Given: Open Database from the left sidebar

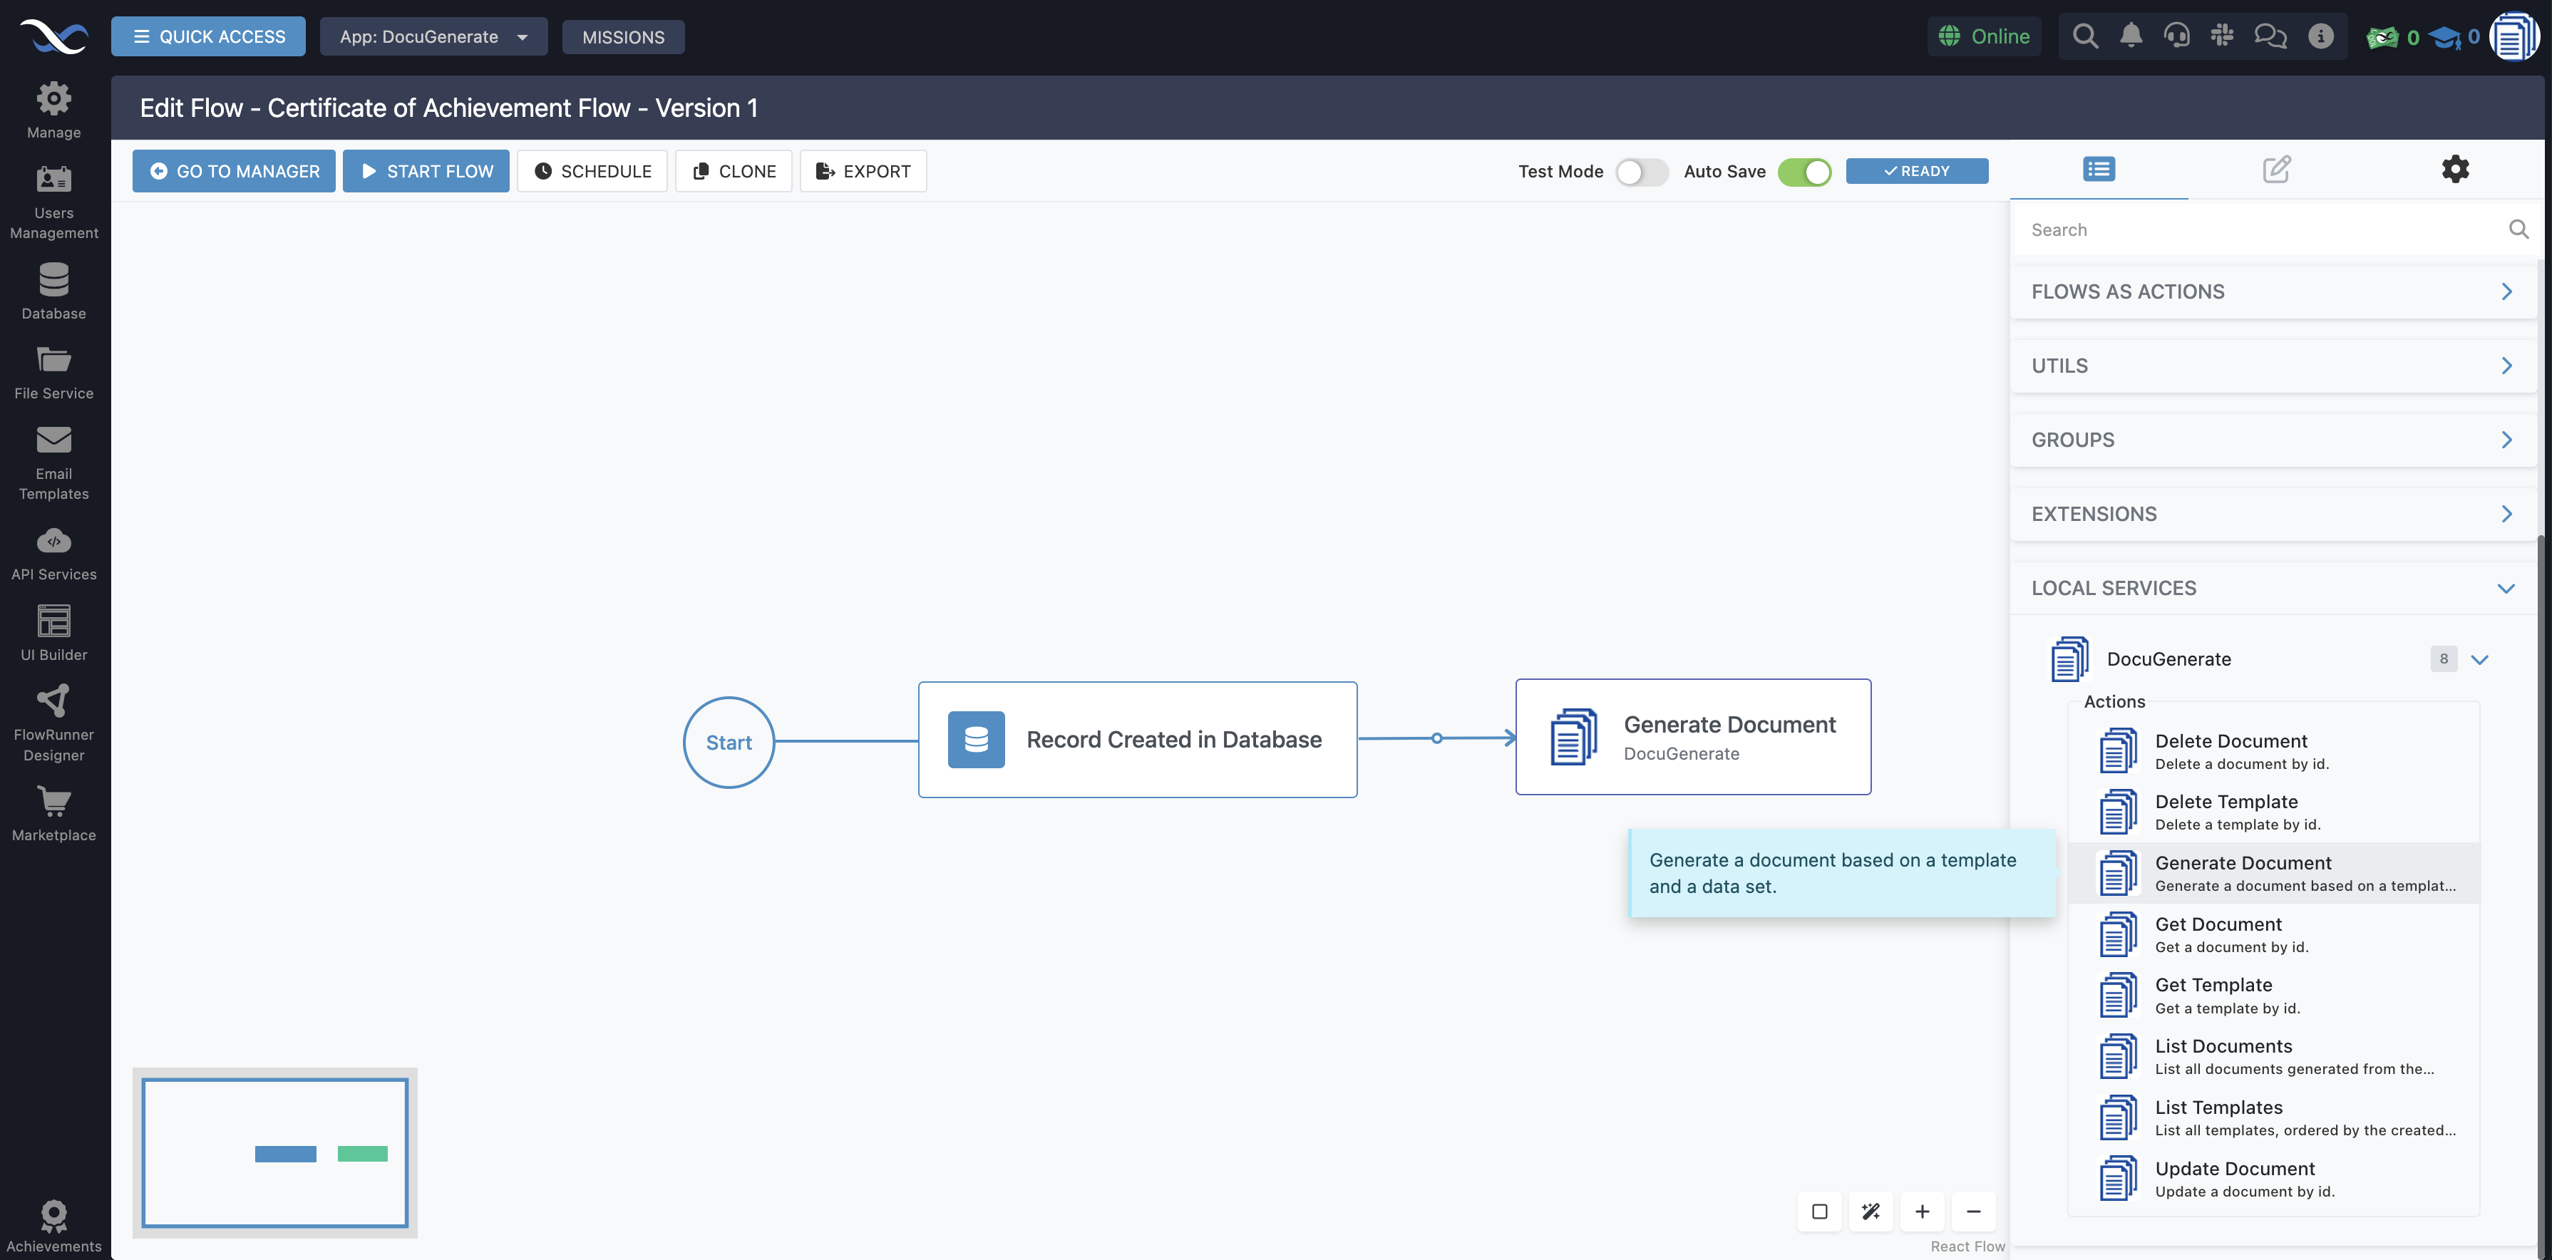Looking at the screenshot, I should [53, 290].
